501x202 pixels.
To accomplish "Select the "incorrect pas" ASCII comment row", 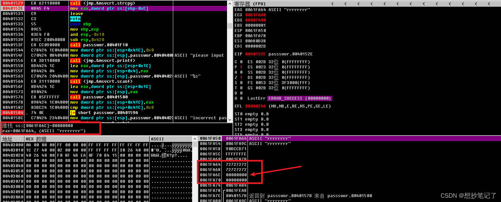I will coord(114,118).
